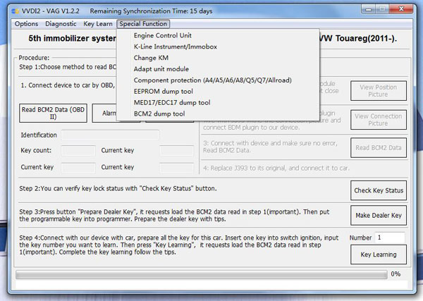Click the Procedure group label
Image resolution: width=423 pixels, height=301 pixels.
coord(34,58)
